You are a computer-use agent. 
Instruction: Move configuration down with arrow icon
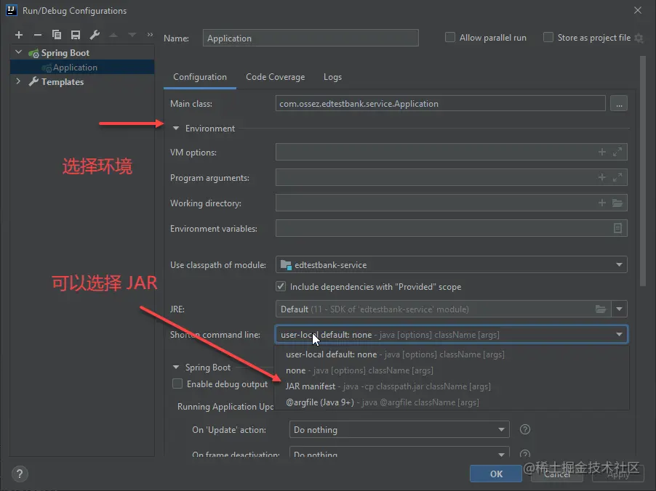click(x=132, y=35)
